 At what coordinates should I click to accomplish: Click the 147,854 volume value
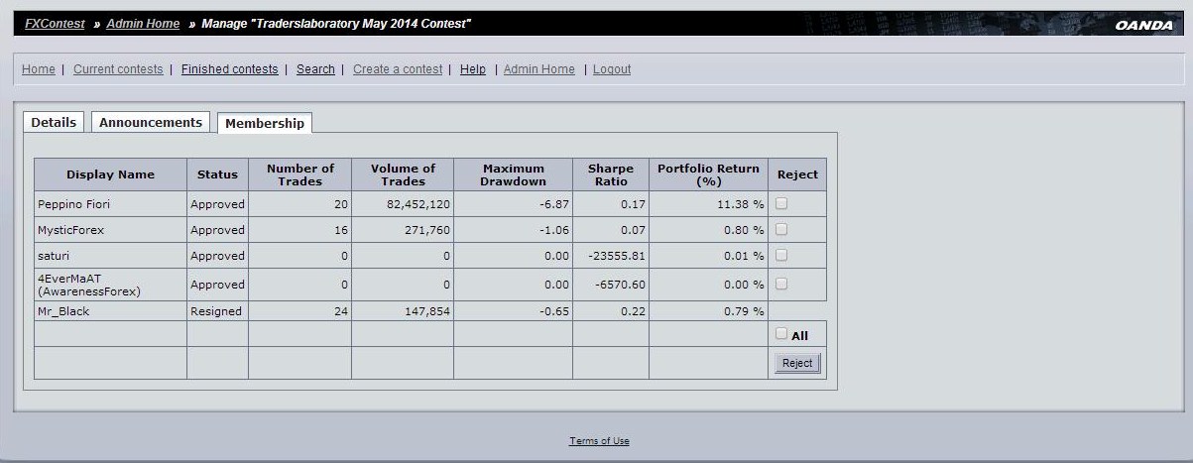427,311
